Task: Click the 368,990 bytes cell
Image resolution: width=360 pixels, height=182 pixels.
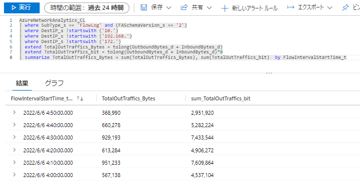Action: pyautogui.click(x=111, y=113)
